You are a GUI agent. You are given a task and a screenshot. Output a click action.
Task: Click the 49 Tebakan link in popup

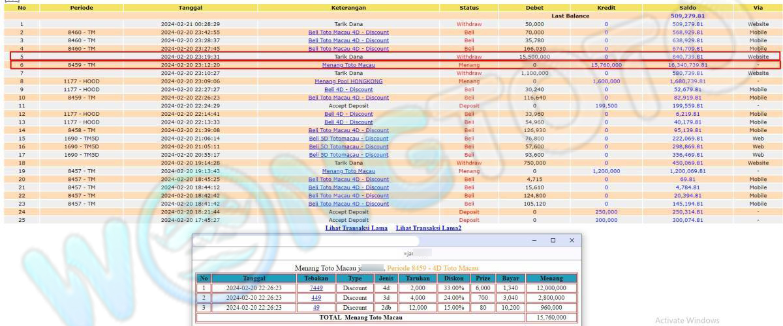(x=316, y=307)
